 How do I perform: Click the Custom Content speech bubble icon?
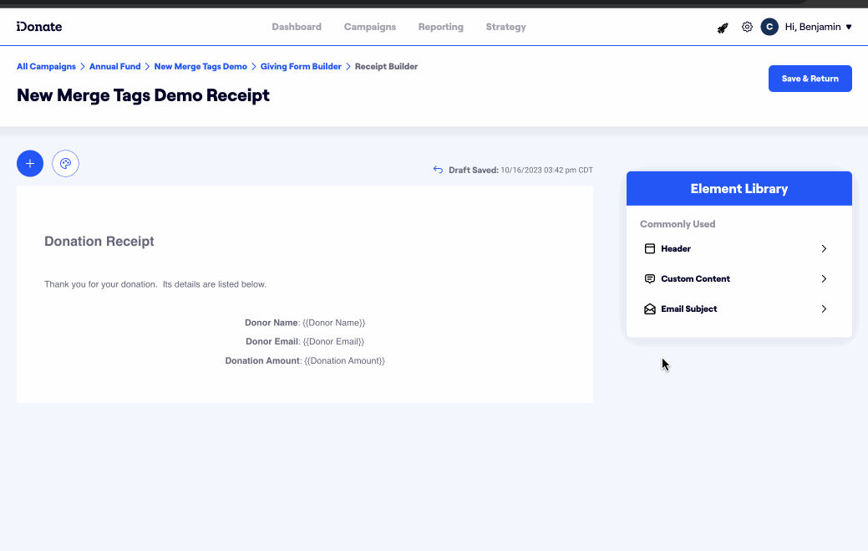[x=650, y=279]
